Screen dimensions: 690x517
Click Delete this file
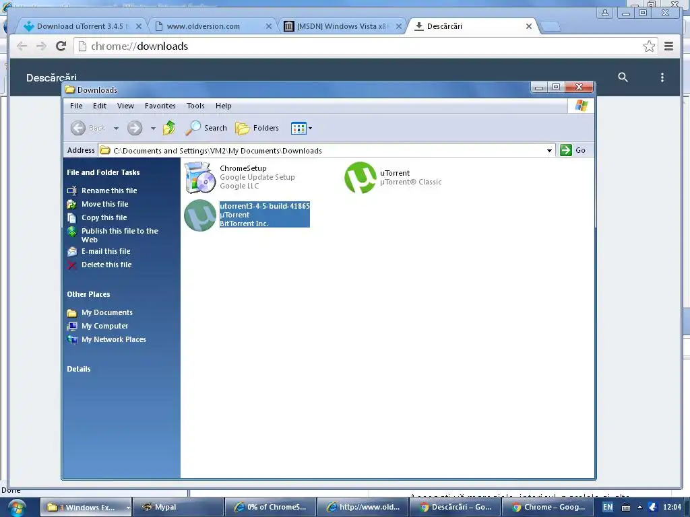106,265
